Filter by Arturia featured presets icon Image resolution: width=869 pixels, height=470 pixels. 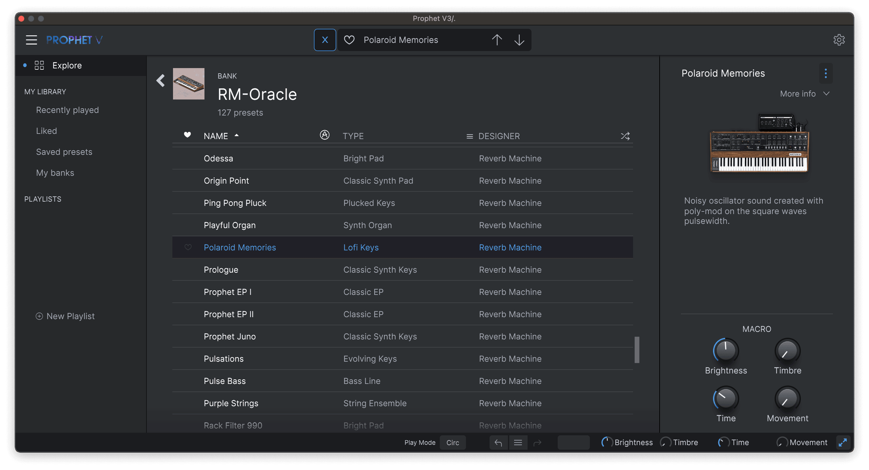[324, 135]
